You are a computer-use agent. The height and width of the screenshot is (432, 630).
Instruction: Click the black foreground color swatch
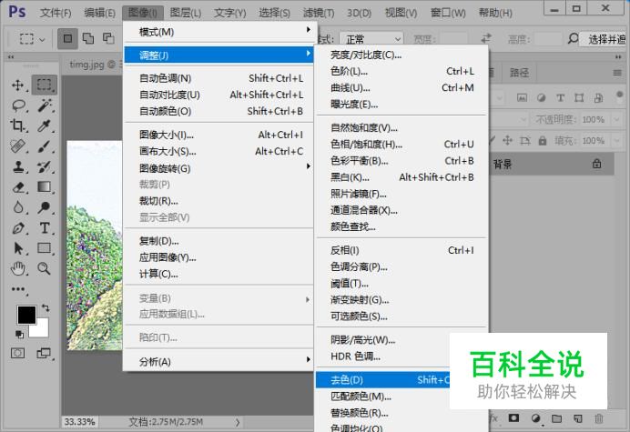tap(26, 315)
